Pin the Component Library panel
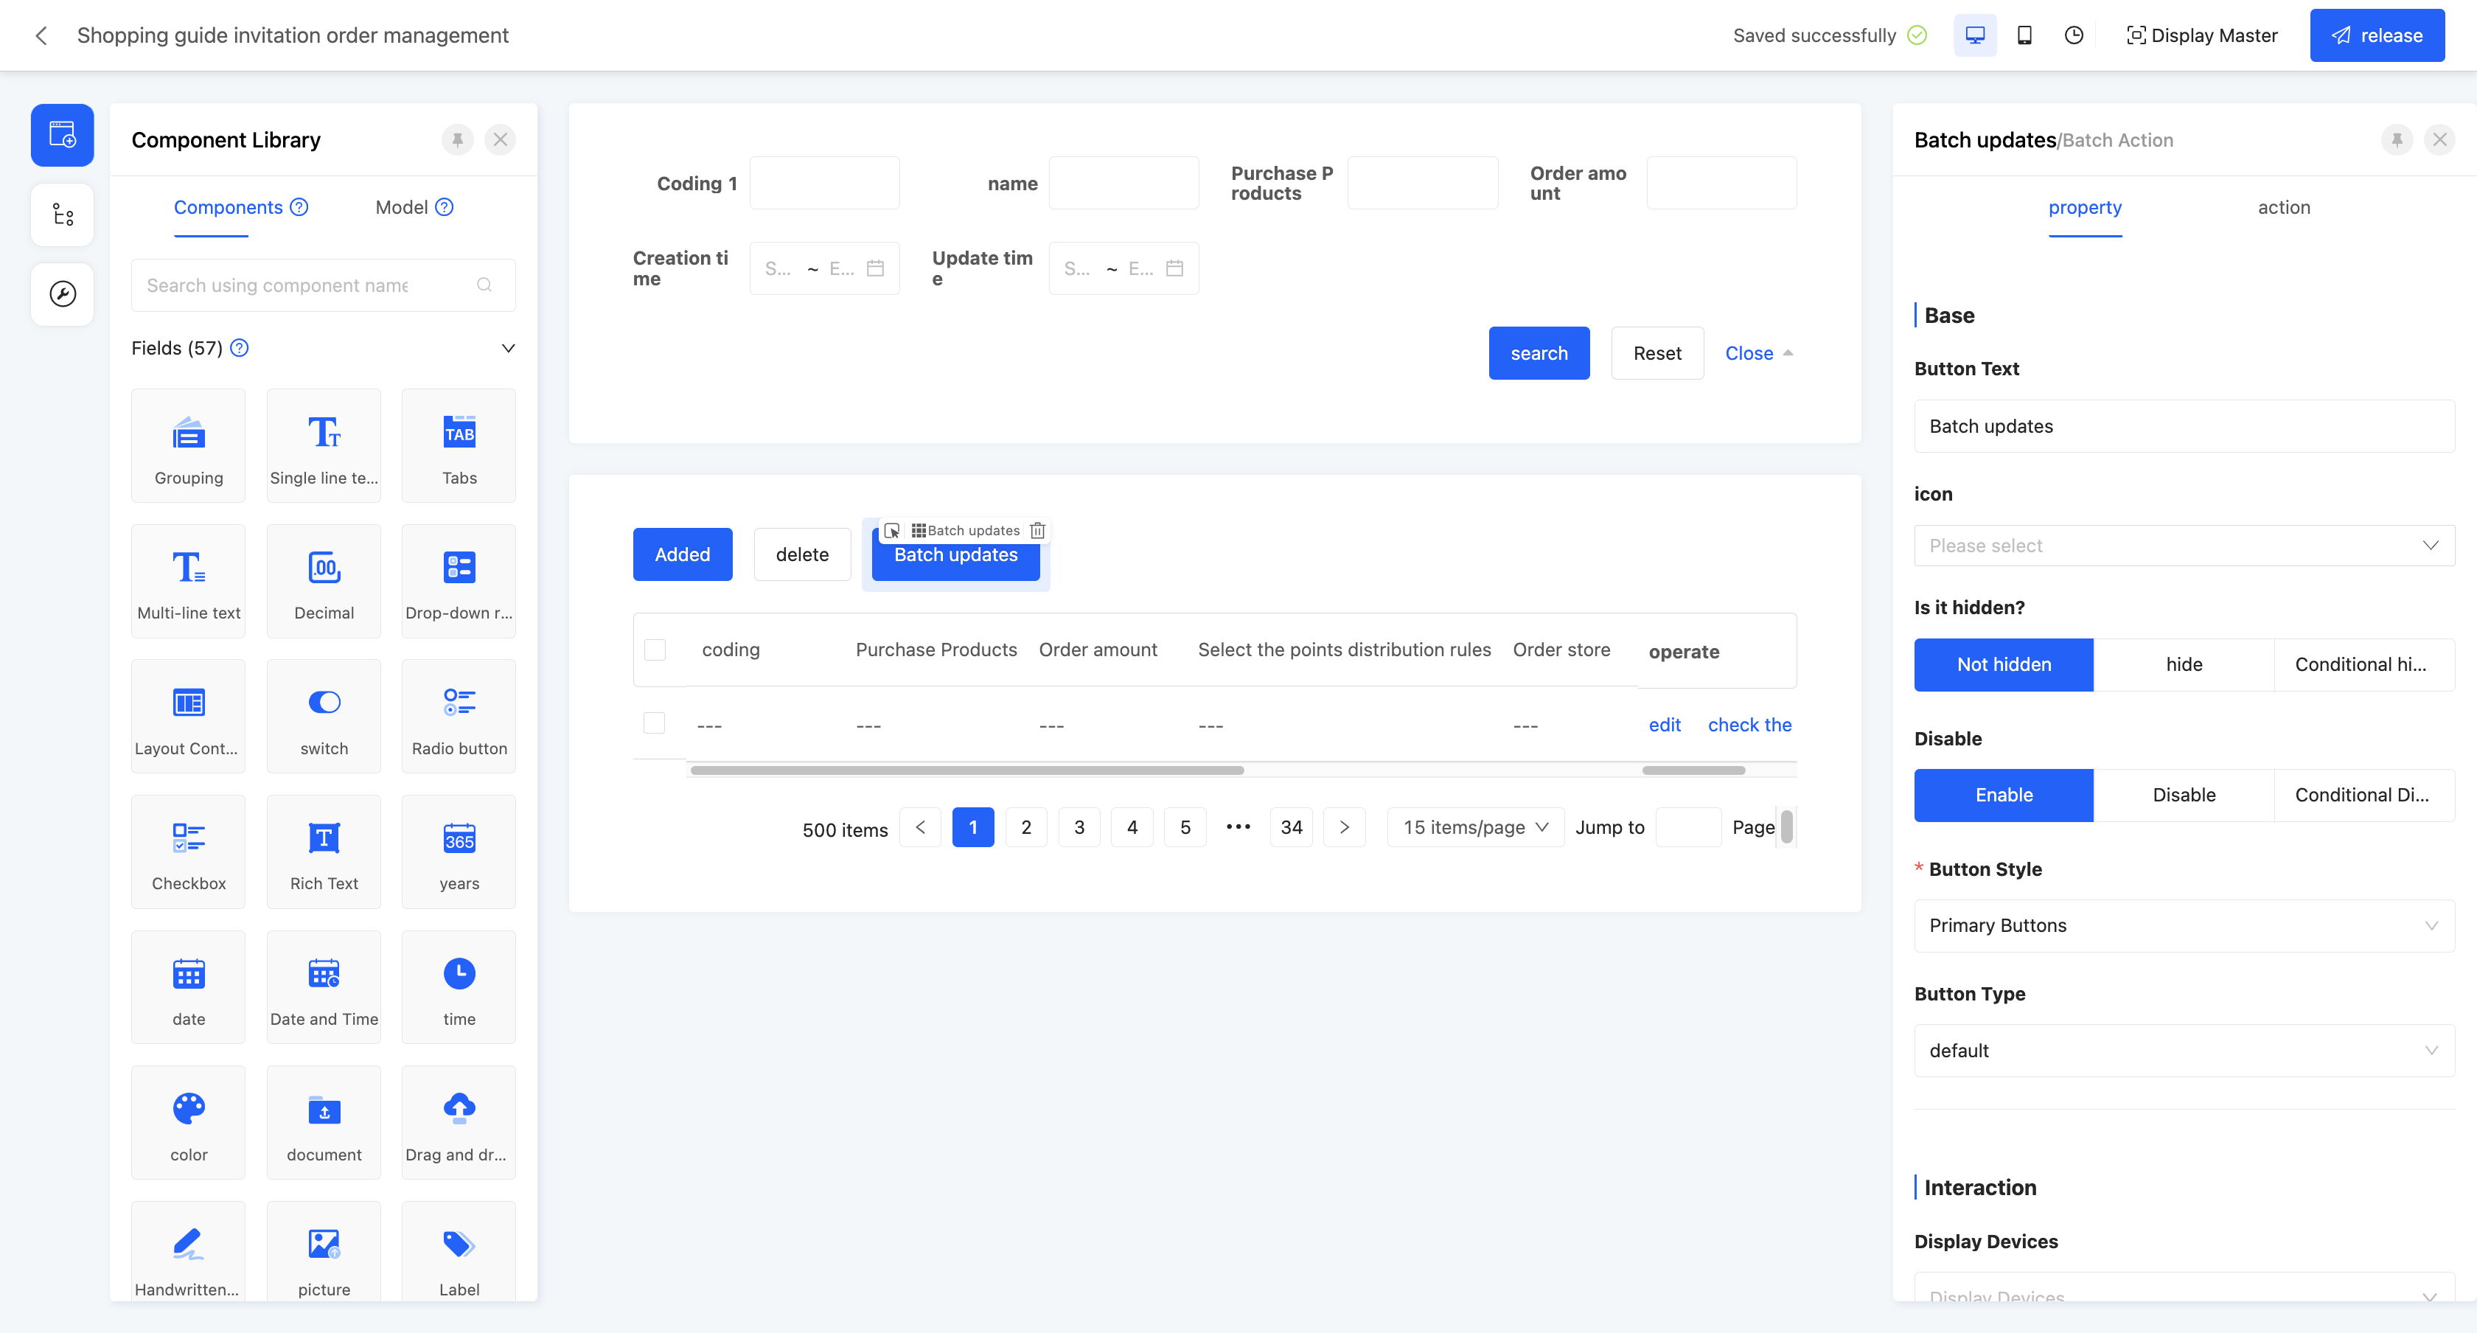2477x1333 pixels. 458,139
